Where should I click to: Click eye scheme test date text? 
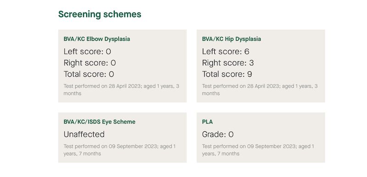(x=120, y=150)
